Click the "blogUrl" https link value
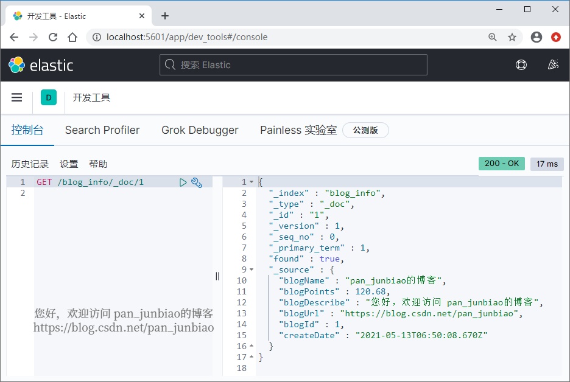The height and width of the screenshot is (382, 570). [429, 313]
